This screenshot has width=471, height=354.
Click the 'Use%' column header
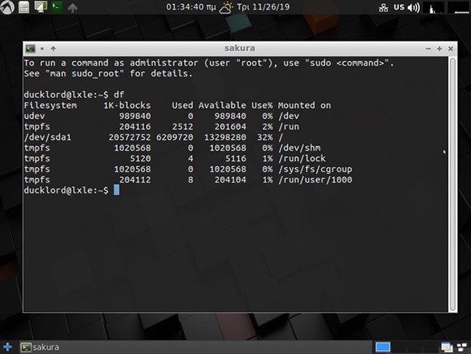(x=262, y=105)
